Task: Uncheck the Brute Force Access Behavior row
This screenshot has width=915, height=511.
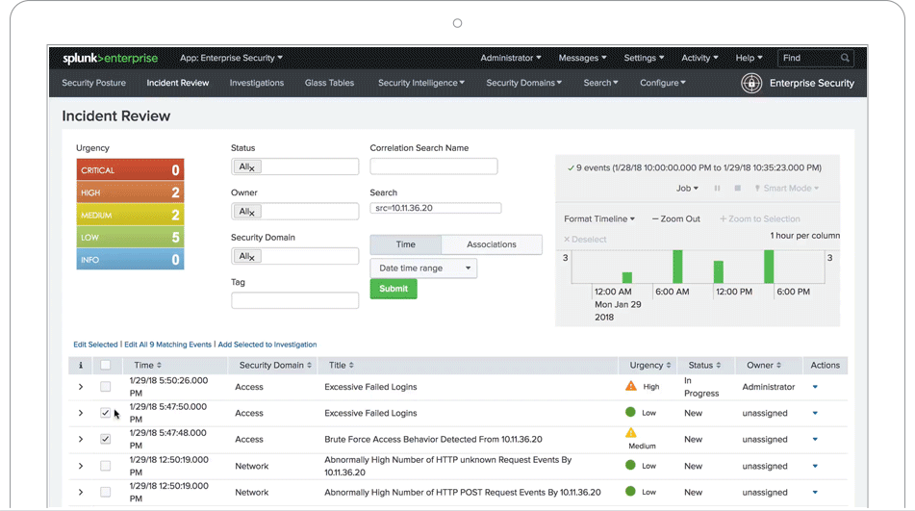Action: pyautogui.click(x=105, y=439)
